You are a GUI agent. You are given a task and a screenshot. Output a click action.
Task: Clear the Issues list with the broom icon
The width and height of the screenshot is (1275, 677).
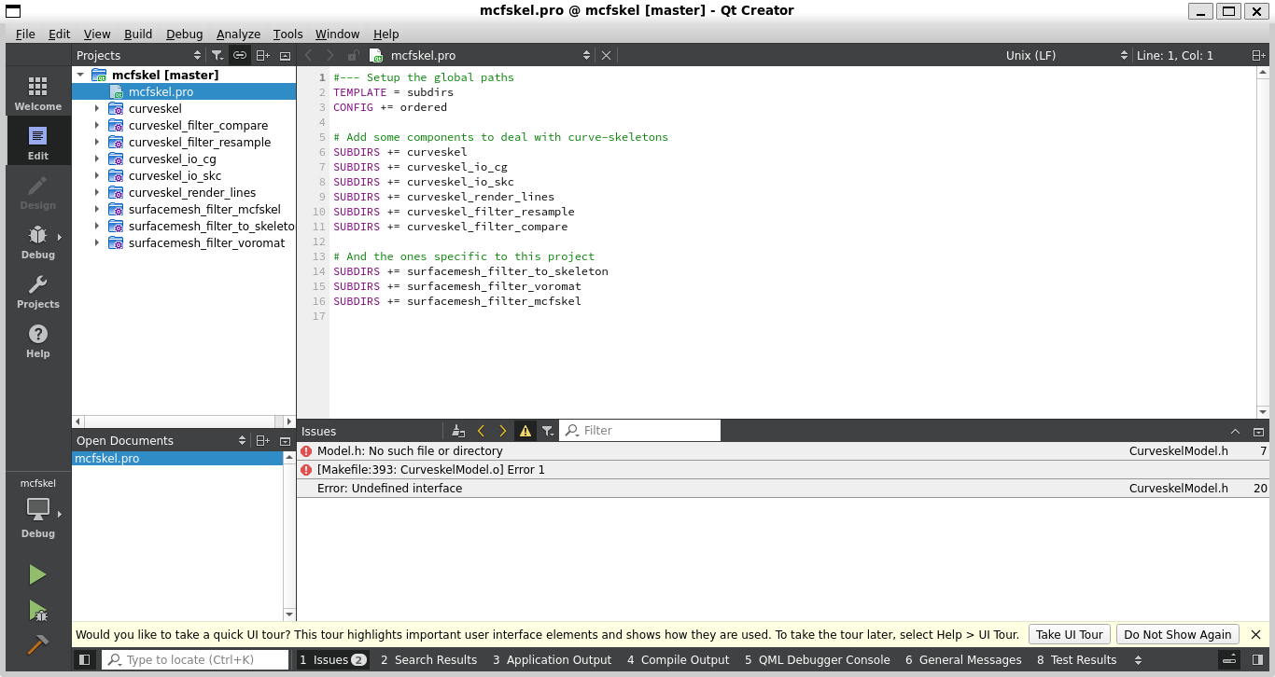pyautogui.click(x=457, y=430)
